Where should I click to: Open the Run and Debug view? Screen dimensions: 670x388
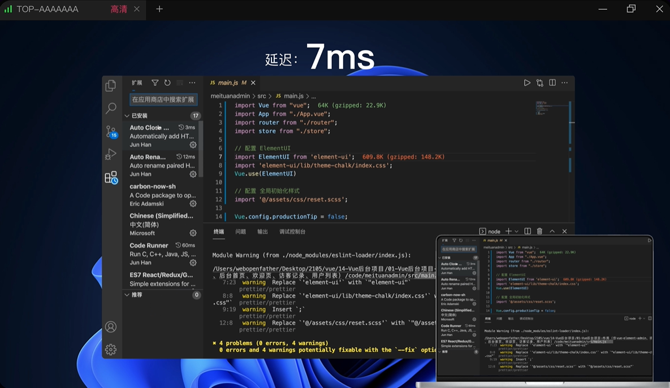click(111, 154)
